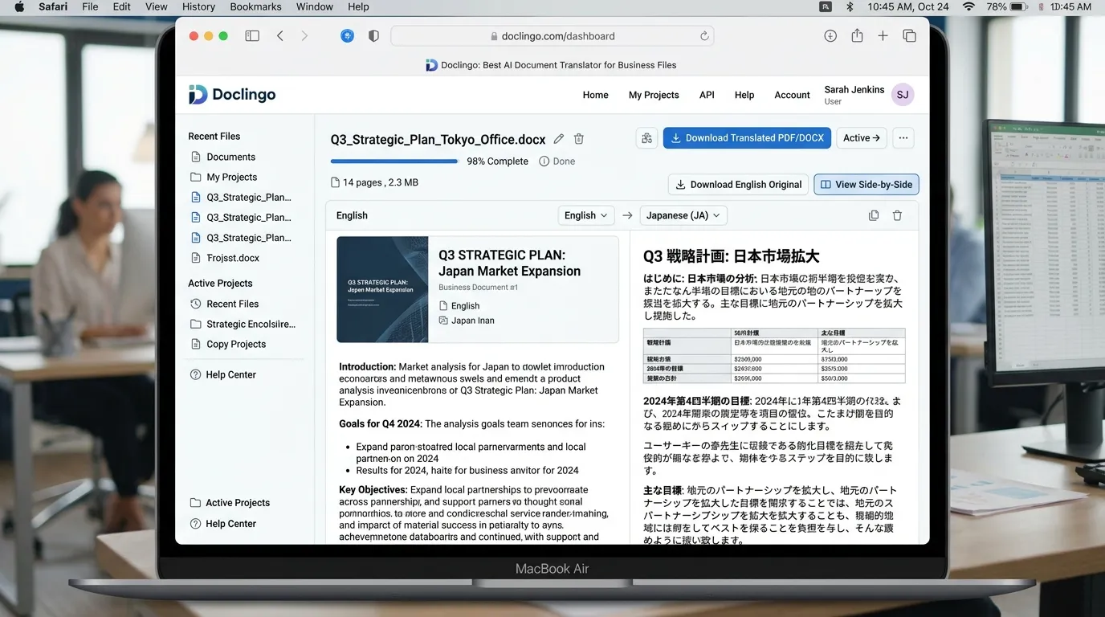
Task: Open Documents in sidebar
Action: (222, 157)
